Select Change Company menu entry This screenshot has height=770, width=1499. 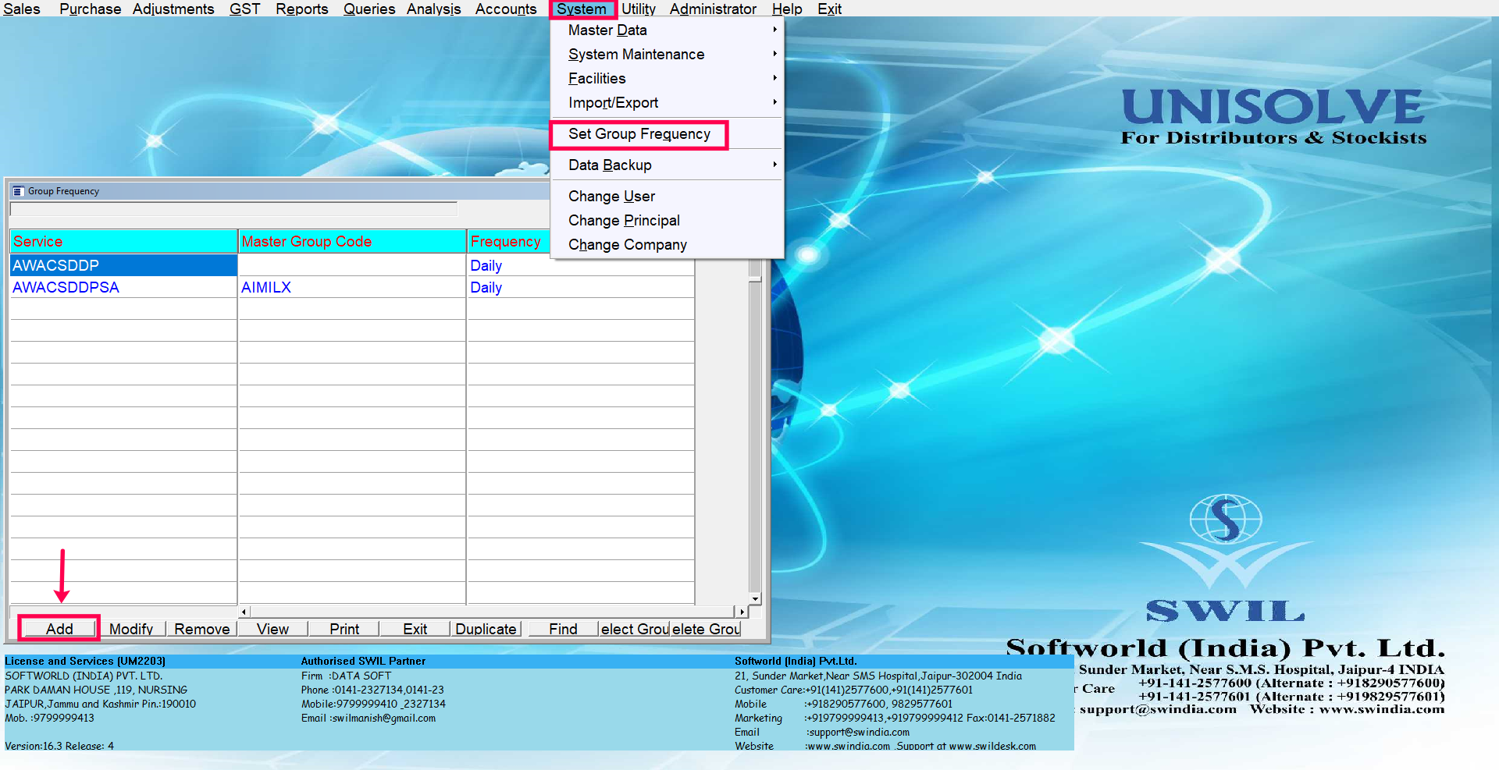pos(667,244)
